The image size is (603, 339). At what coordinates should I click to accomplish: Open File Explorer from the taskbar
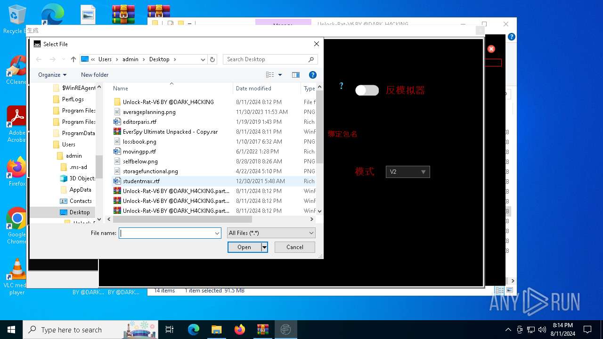tap(216, 330)
